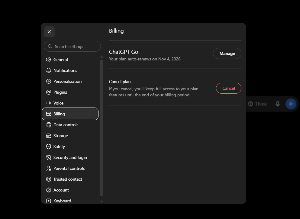Open Data controls settings
This screenshot has height=219, width=300.
click(x=70, y=125)
